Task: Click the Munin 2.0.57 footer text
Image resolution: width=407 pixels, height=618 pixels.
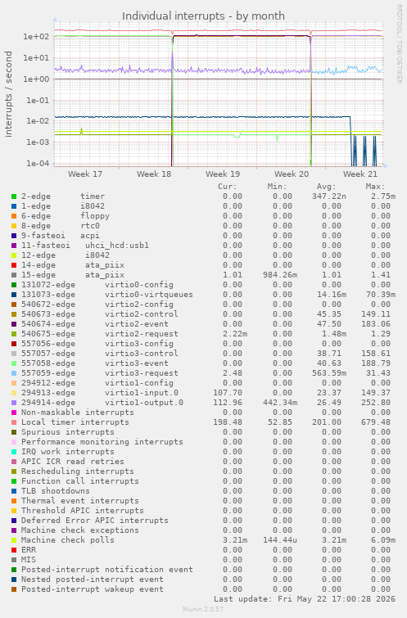Action: tap(203, 609)
